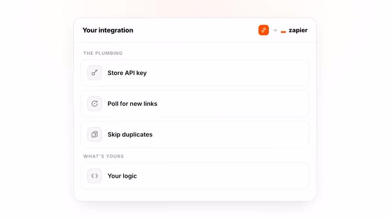Click the small gray arrow before zapier
390x219 pixels.
click(275, 30)
